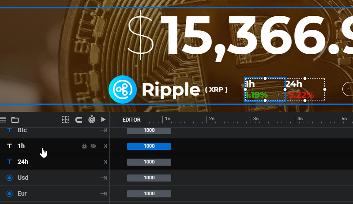Click the folder icon in timeline toolbar
Image resolution: width=353 pixels, height=204 pixels.
[15, 120]
